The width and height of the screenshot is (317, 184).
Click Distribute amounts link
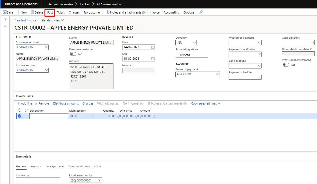[66, 103]
